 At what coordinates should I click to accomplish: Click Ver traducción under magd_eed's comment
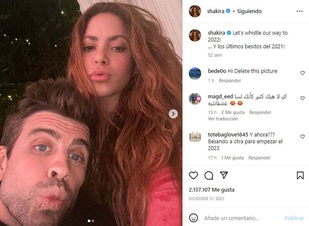coord(223,119)
